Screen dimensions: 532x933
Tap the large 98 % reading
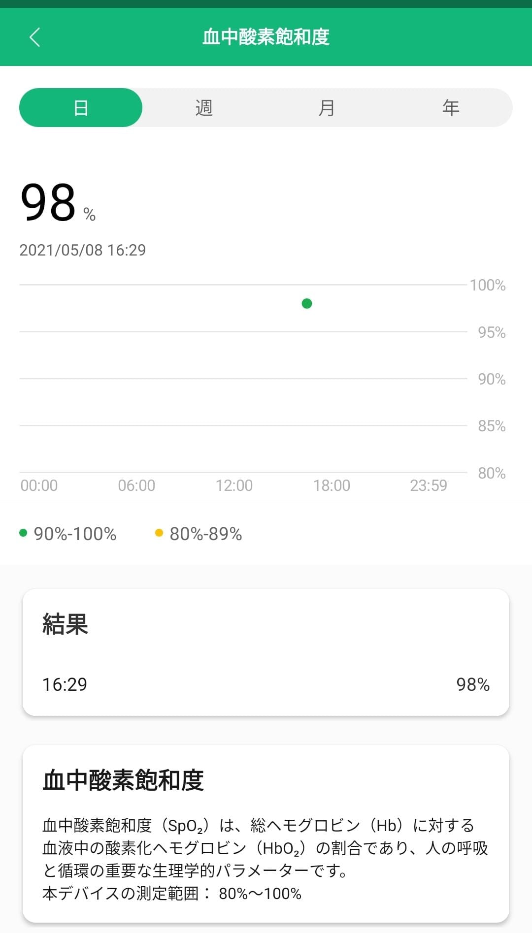(58, 203)
